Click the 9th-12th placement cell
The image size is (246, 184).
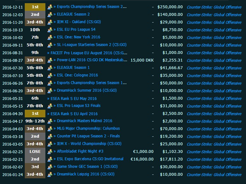pos(35,121)
